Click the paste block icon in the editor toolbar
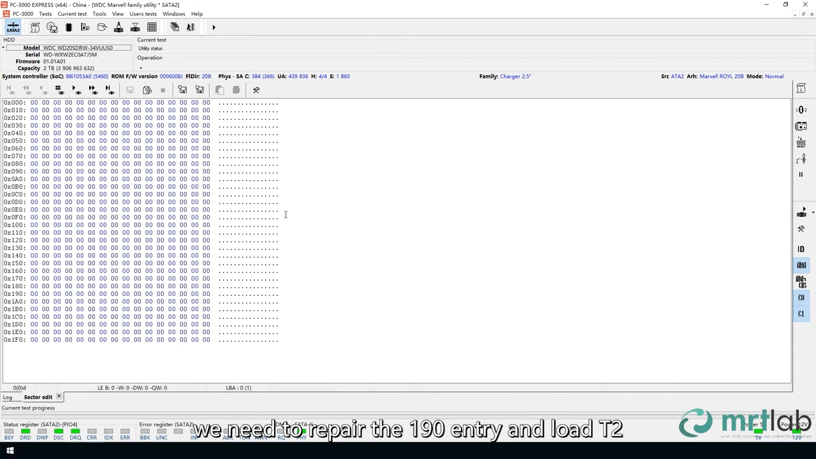This screenshot has height=459, width=816. (236, 90)
